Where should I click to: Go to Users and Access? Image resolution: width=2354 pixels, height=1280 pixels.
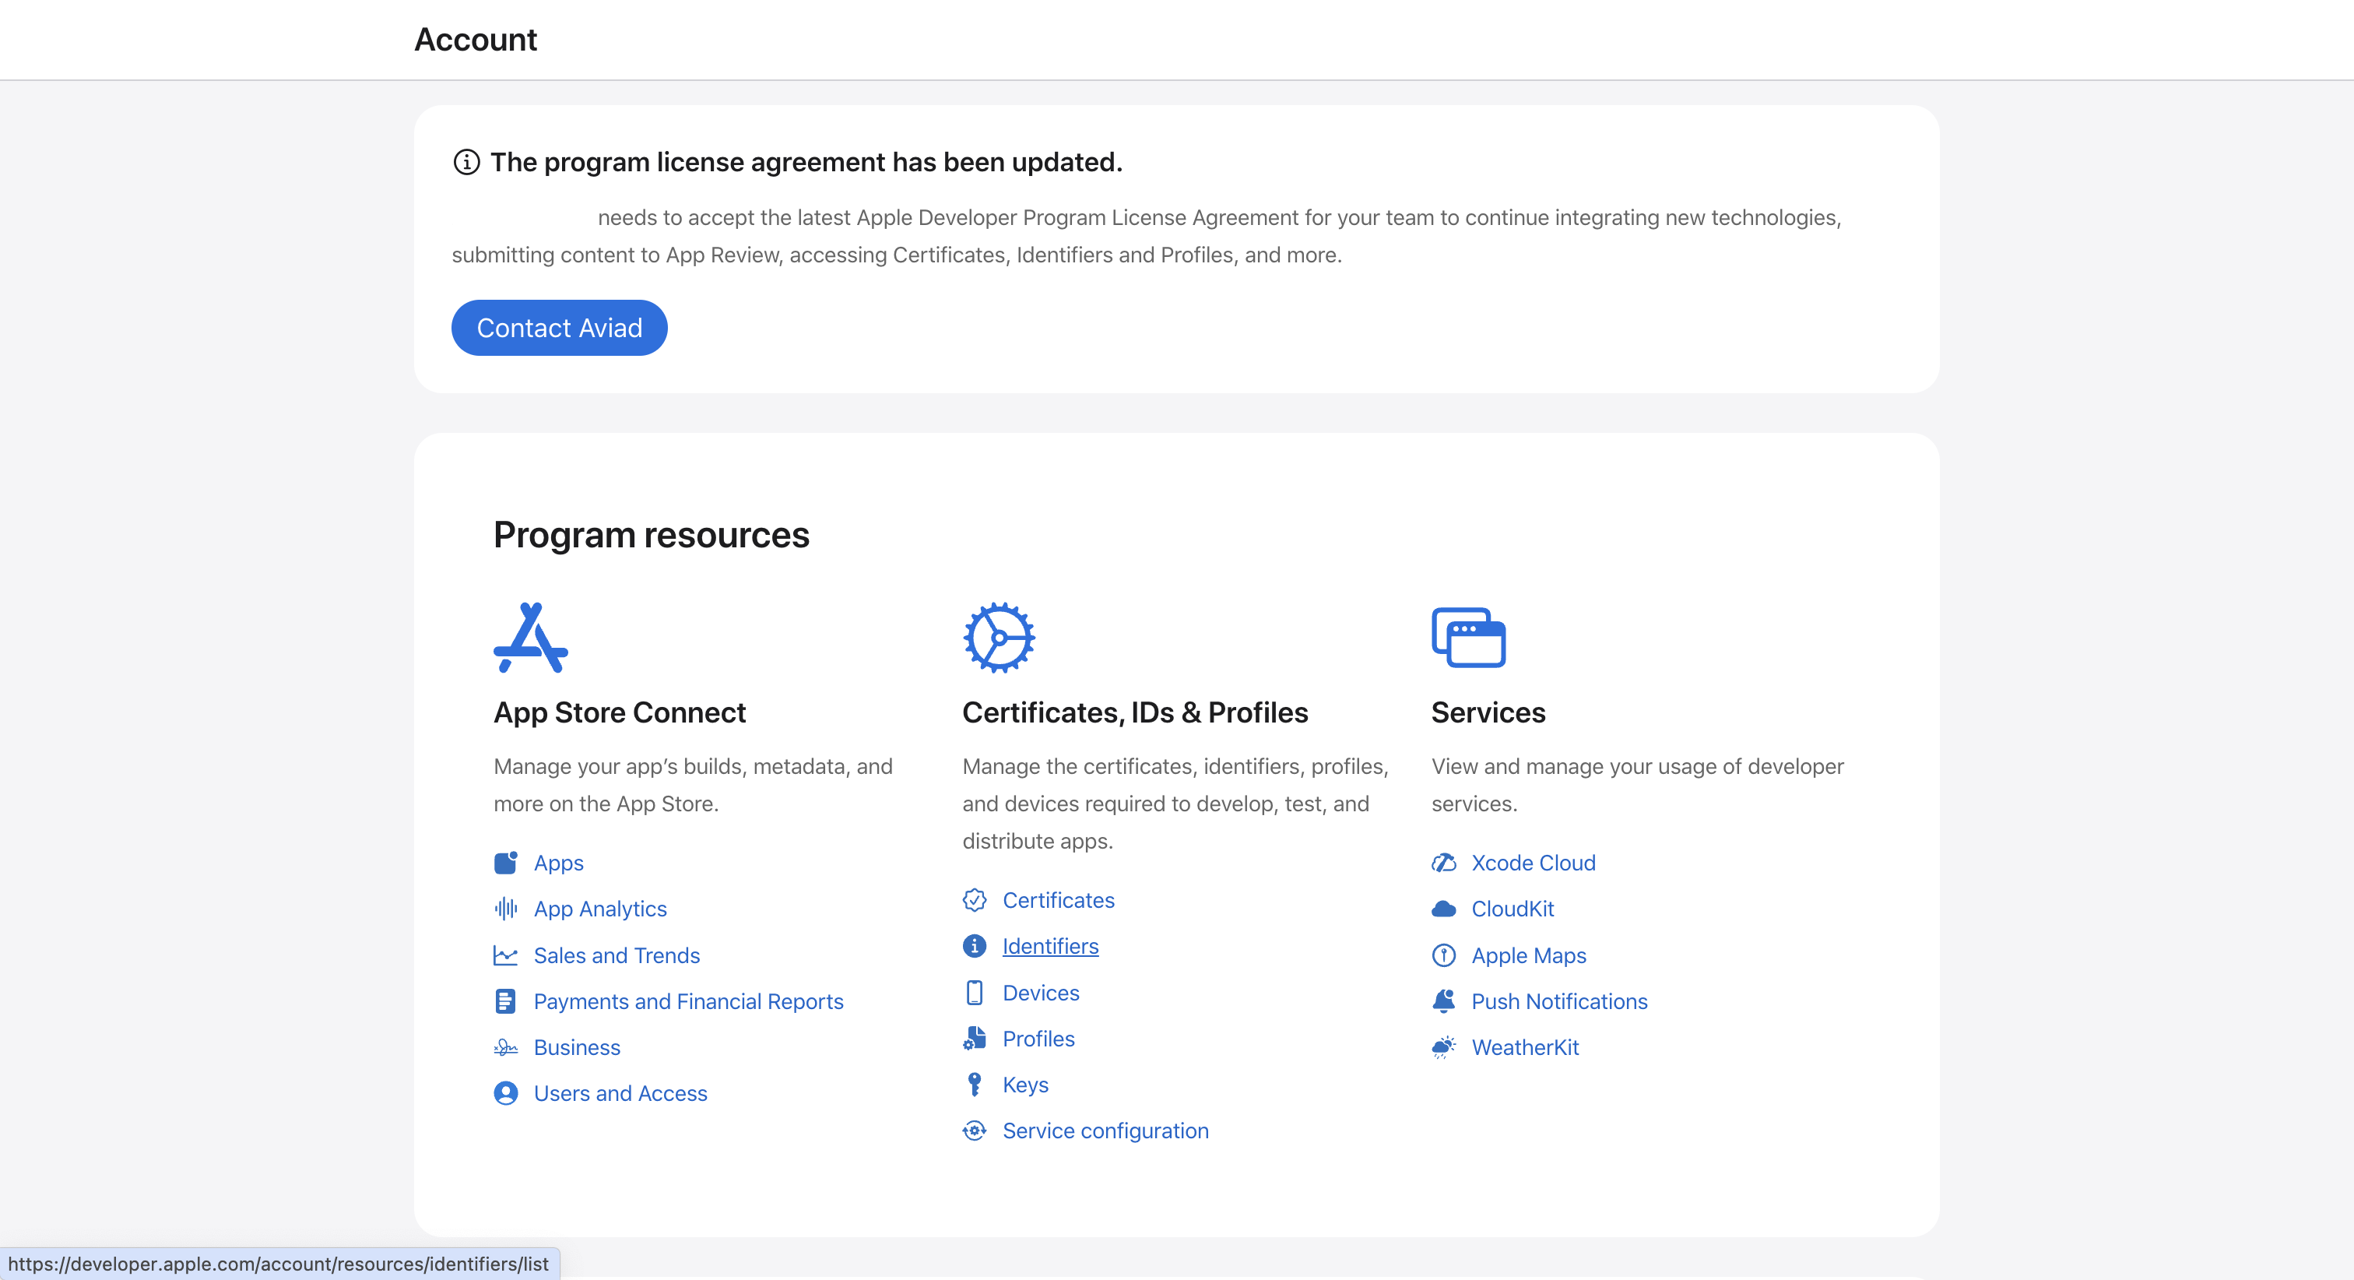tap(620, 1093)
